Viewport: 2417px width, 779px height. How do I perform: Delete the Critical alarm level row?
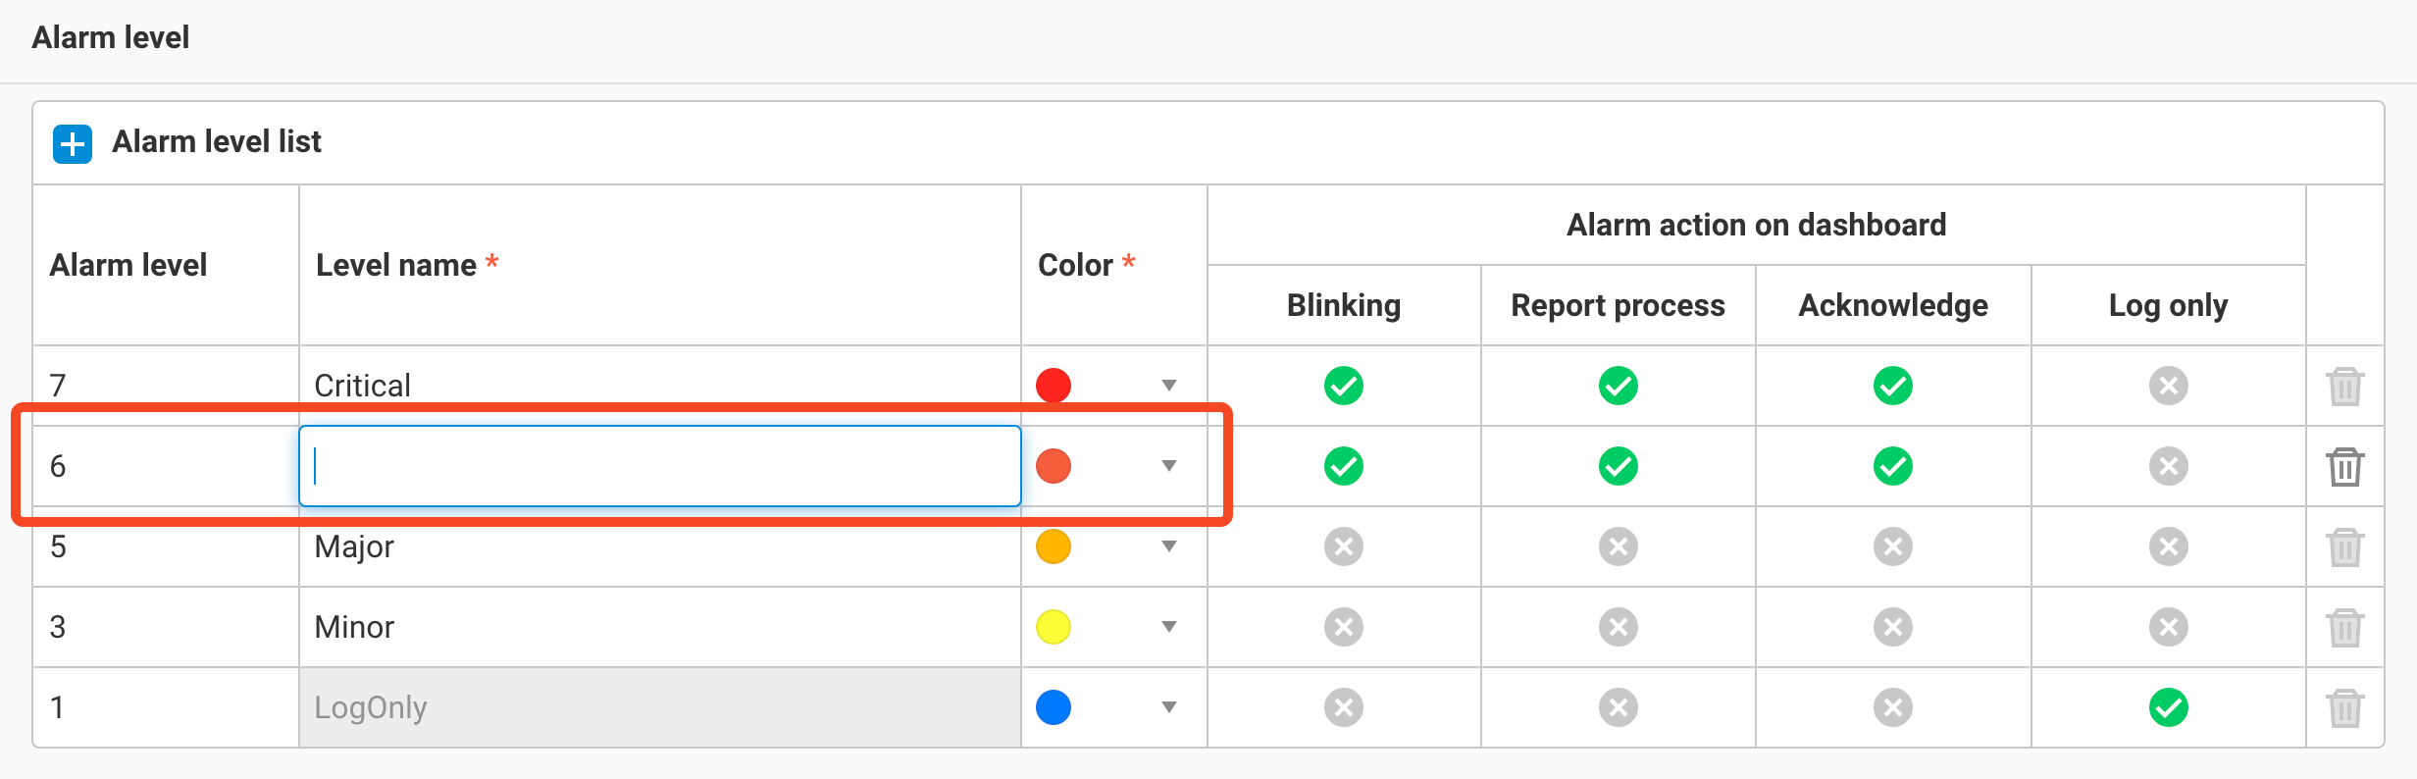[2344, 386]
